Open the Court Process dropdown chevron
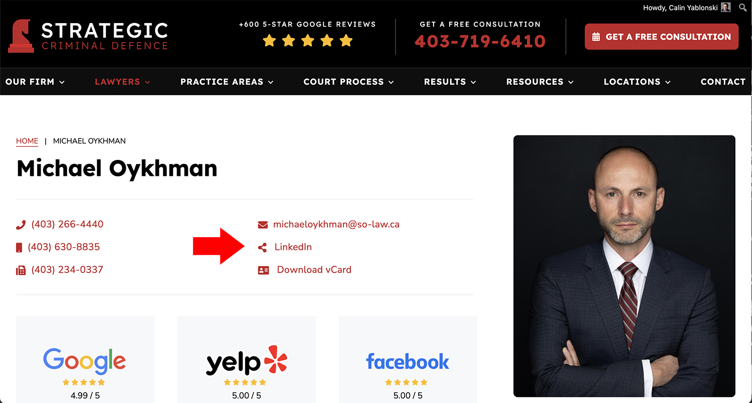The width and height of the screenshot is (752, 403). [391, 82]
